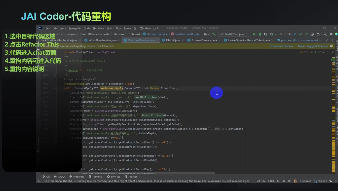Open the Profiler tool window
The height and width of the screenshot is (191, 338).
pos(131,177)
